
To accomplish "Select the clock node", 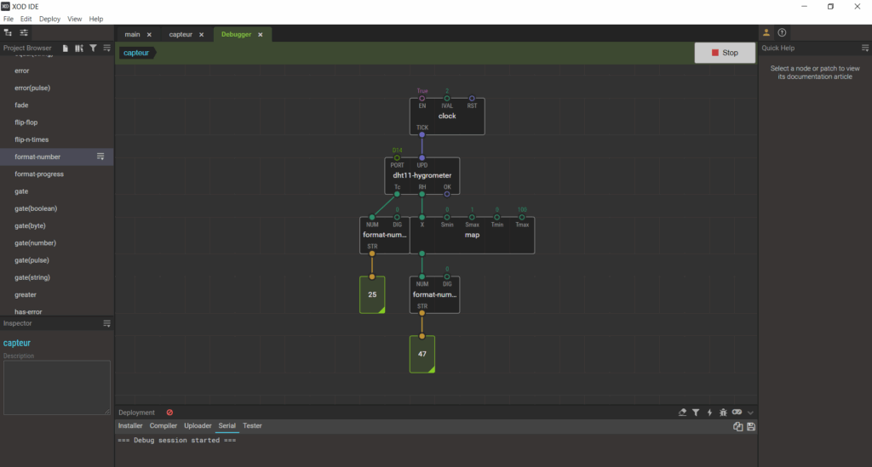I will point(447,116).
